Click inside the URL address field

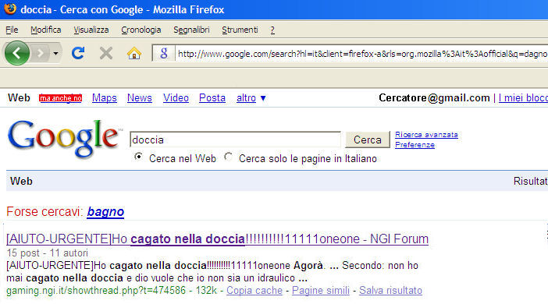(x=361, y=54)
